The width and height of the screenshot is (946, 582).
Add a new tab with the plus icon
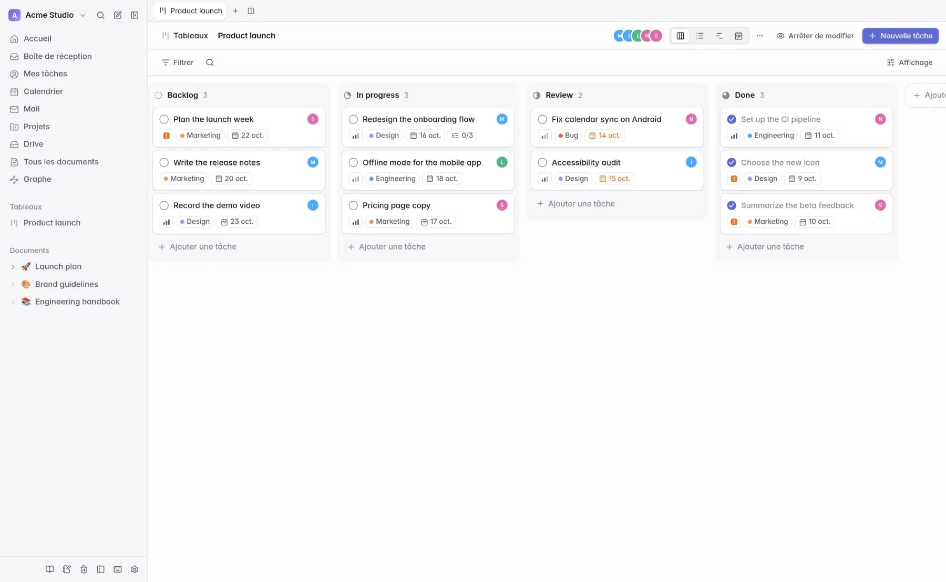[x=235, y=11]
